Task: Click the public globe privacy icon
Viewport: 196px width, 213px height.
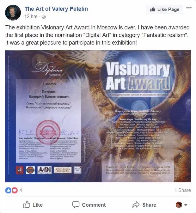Action: click(x=44, y=17)
